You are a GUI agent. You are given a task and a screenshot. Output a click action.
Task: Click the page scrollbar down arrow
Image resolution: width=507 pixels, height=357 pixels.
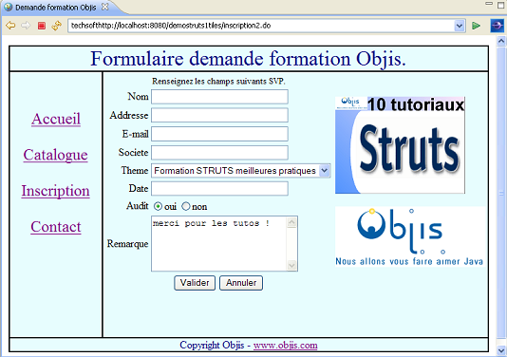pos(501,349)
